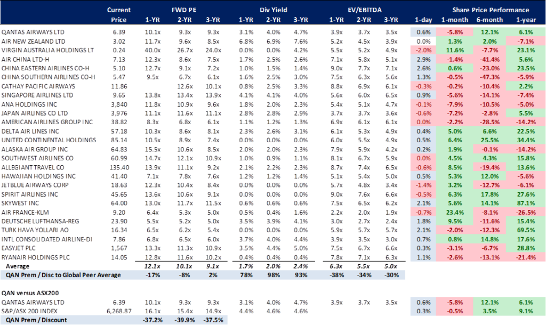Select the AMERICAN AIRLINES GROUP INC label
The width and height of the screenshot is (546, 325).
[47, 123]
